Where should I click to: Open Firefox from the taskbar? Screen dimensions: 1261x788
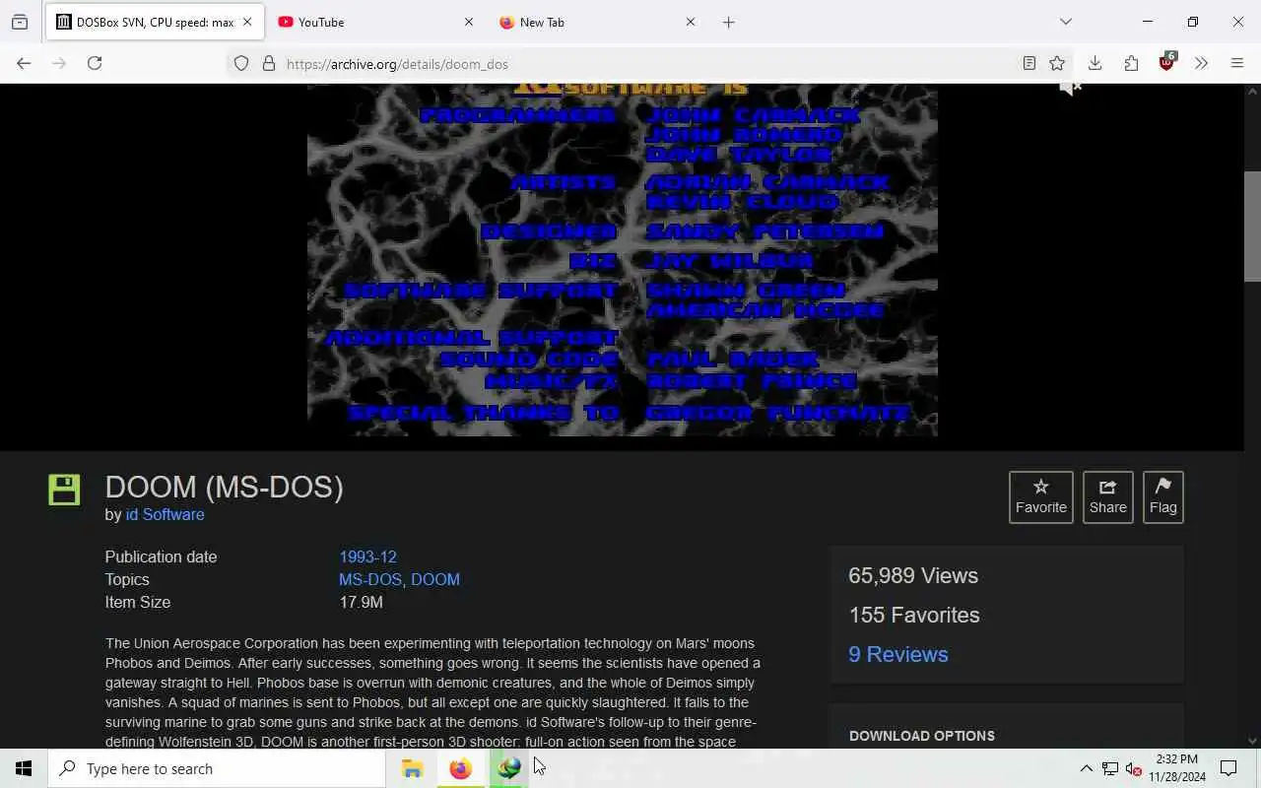(x=460, y=768)
